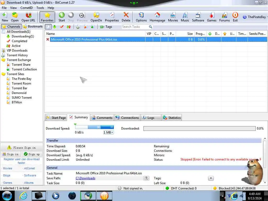The image size is (268, 201).
Task: Open the 1 MB speed dropdown
Action: click(108, 132)
